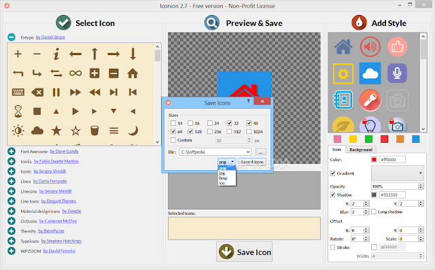435x270 pixels.
Task: Uncheck the Gradient checkbox
Action: tap(332, 173)
